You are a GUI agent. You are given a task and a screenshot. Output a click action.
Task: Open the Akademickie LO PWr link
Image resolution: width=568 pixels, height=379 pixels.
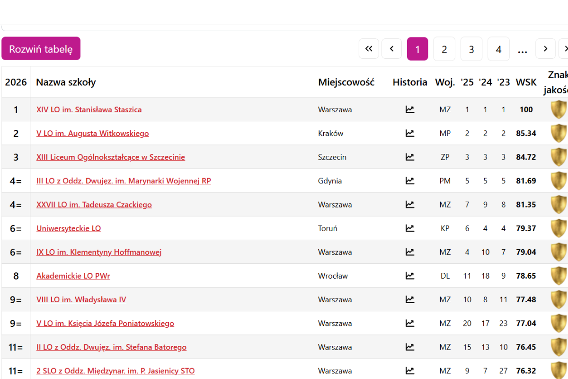point(73,276)
